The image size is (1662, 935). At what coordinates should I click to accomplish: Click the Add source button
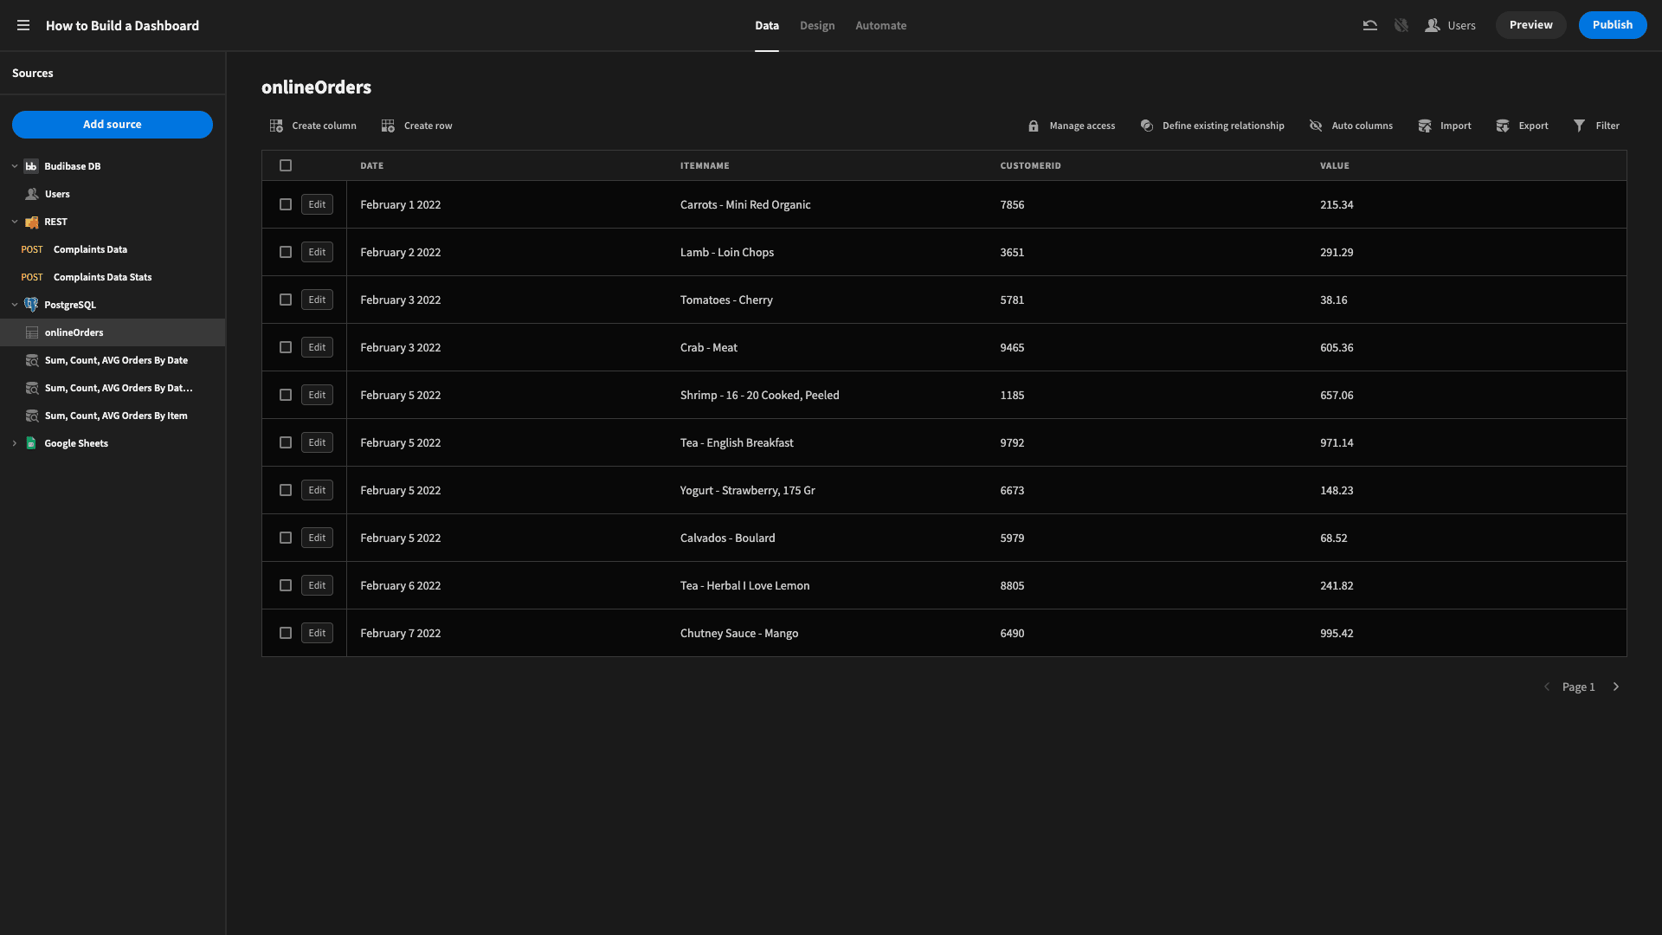coord(112,125)
